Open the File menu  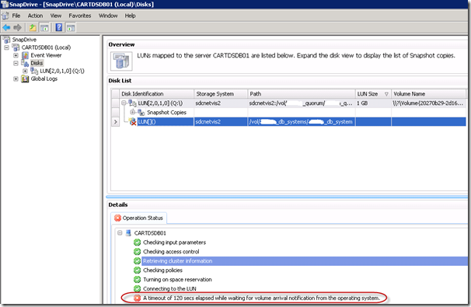click(16, 16)
